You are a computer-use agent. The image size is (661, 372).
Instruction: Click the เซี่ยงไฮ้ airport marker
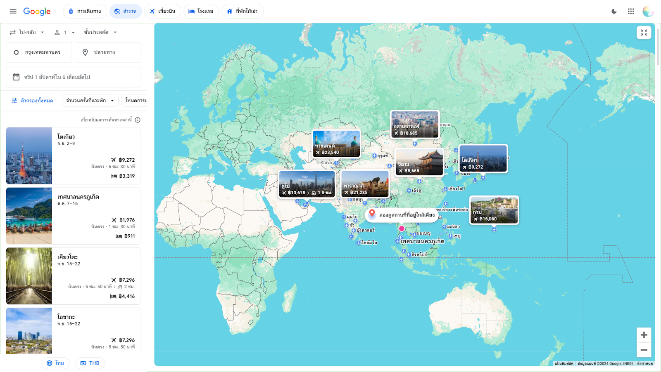[445, 189]
